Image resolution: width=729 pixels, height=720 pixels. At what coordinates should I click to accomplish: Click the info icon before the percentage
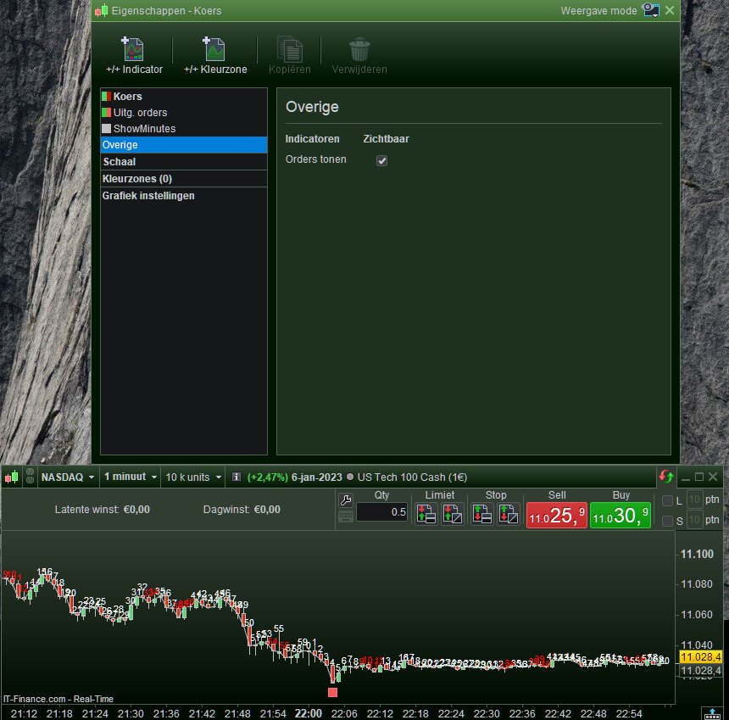(x=237, y=477)
